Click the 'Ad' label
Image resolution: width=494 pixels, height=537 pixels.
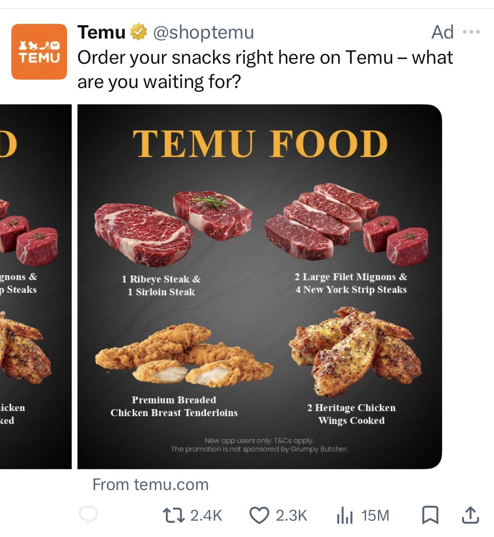click(x=442, y=32)
